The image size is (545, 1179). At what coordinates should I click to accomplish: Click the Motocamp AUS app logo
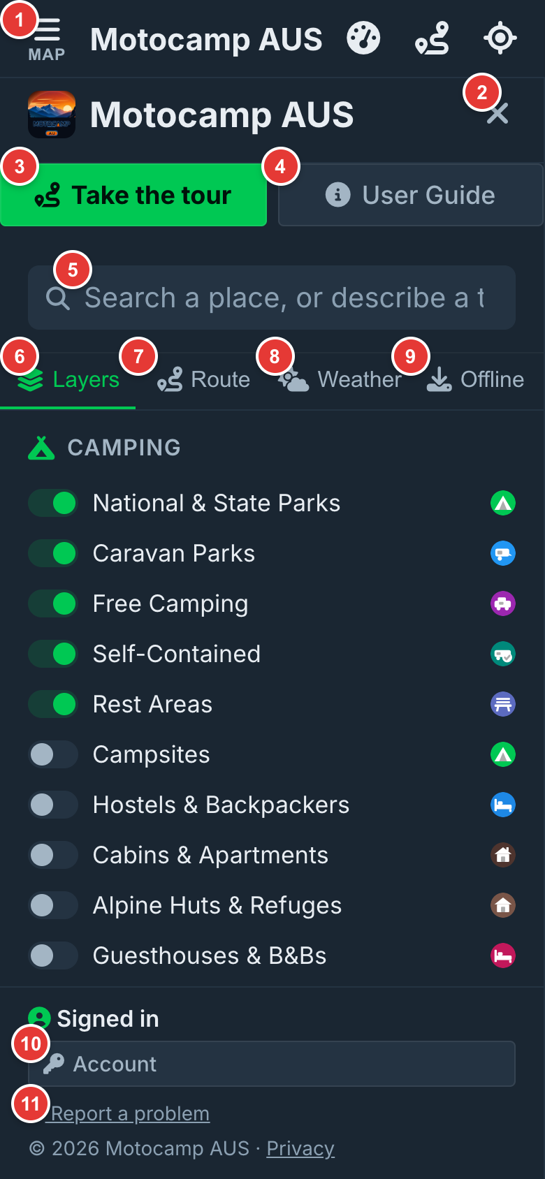click(x=52, y=114)
